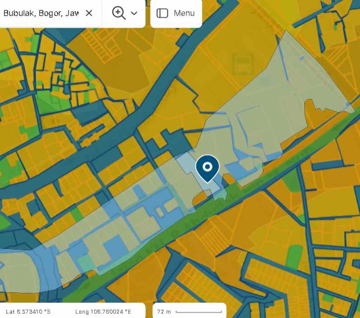Click the faded bus station icon on map
The width and height of the screenshot is (360, 318).
tap(243, 64)
